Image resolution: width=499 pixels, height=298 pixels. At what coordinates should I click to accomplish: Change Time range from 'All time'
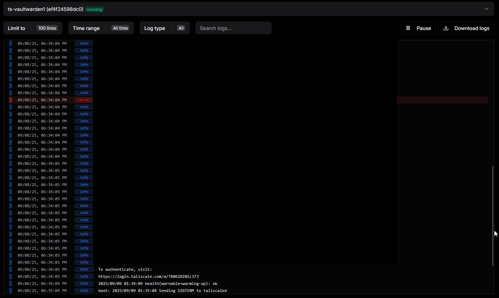pos(120,28)
